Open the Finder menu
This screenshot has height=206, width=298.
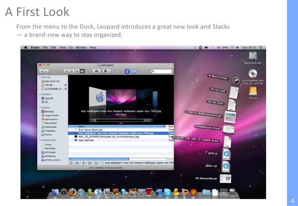click(35, 47)
